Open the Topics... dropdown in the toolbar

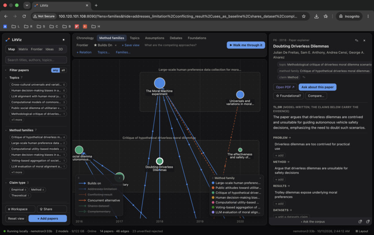point(103,52)
